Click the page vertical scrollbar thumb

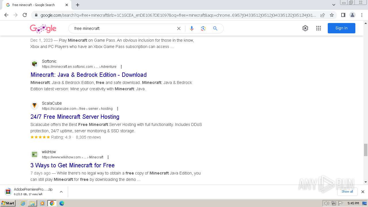[366, 150]
